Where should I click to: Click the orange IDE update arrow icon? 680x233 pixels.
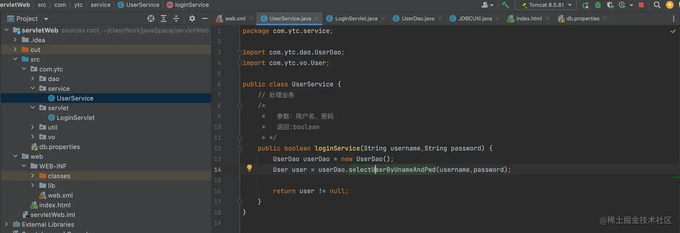670,5
